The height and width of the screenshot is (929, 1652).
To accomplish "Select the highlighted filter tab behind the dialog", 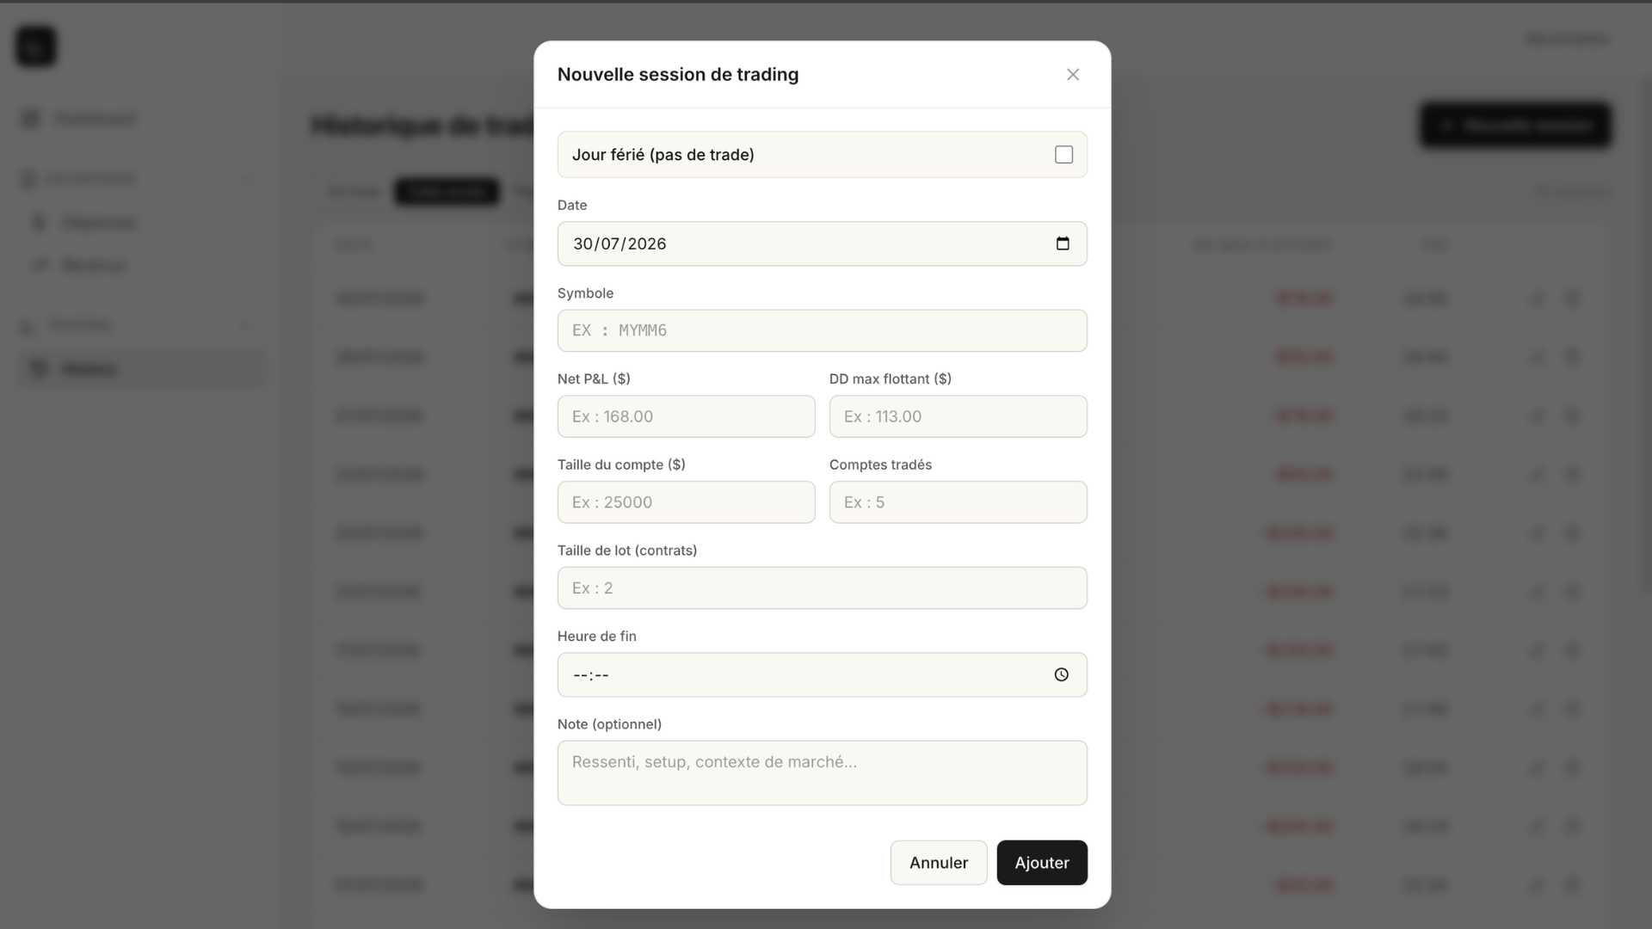I will 447,191.
